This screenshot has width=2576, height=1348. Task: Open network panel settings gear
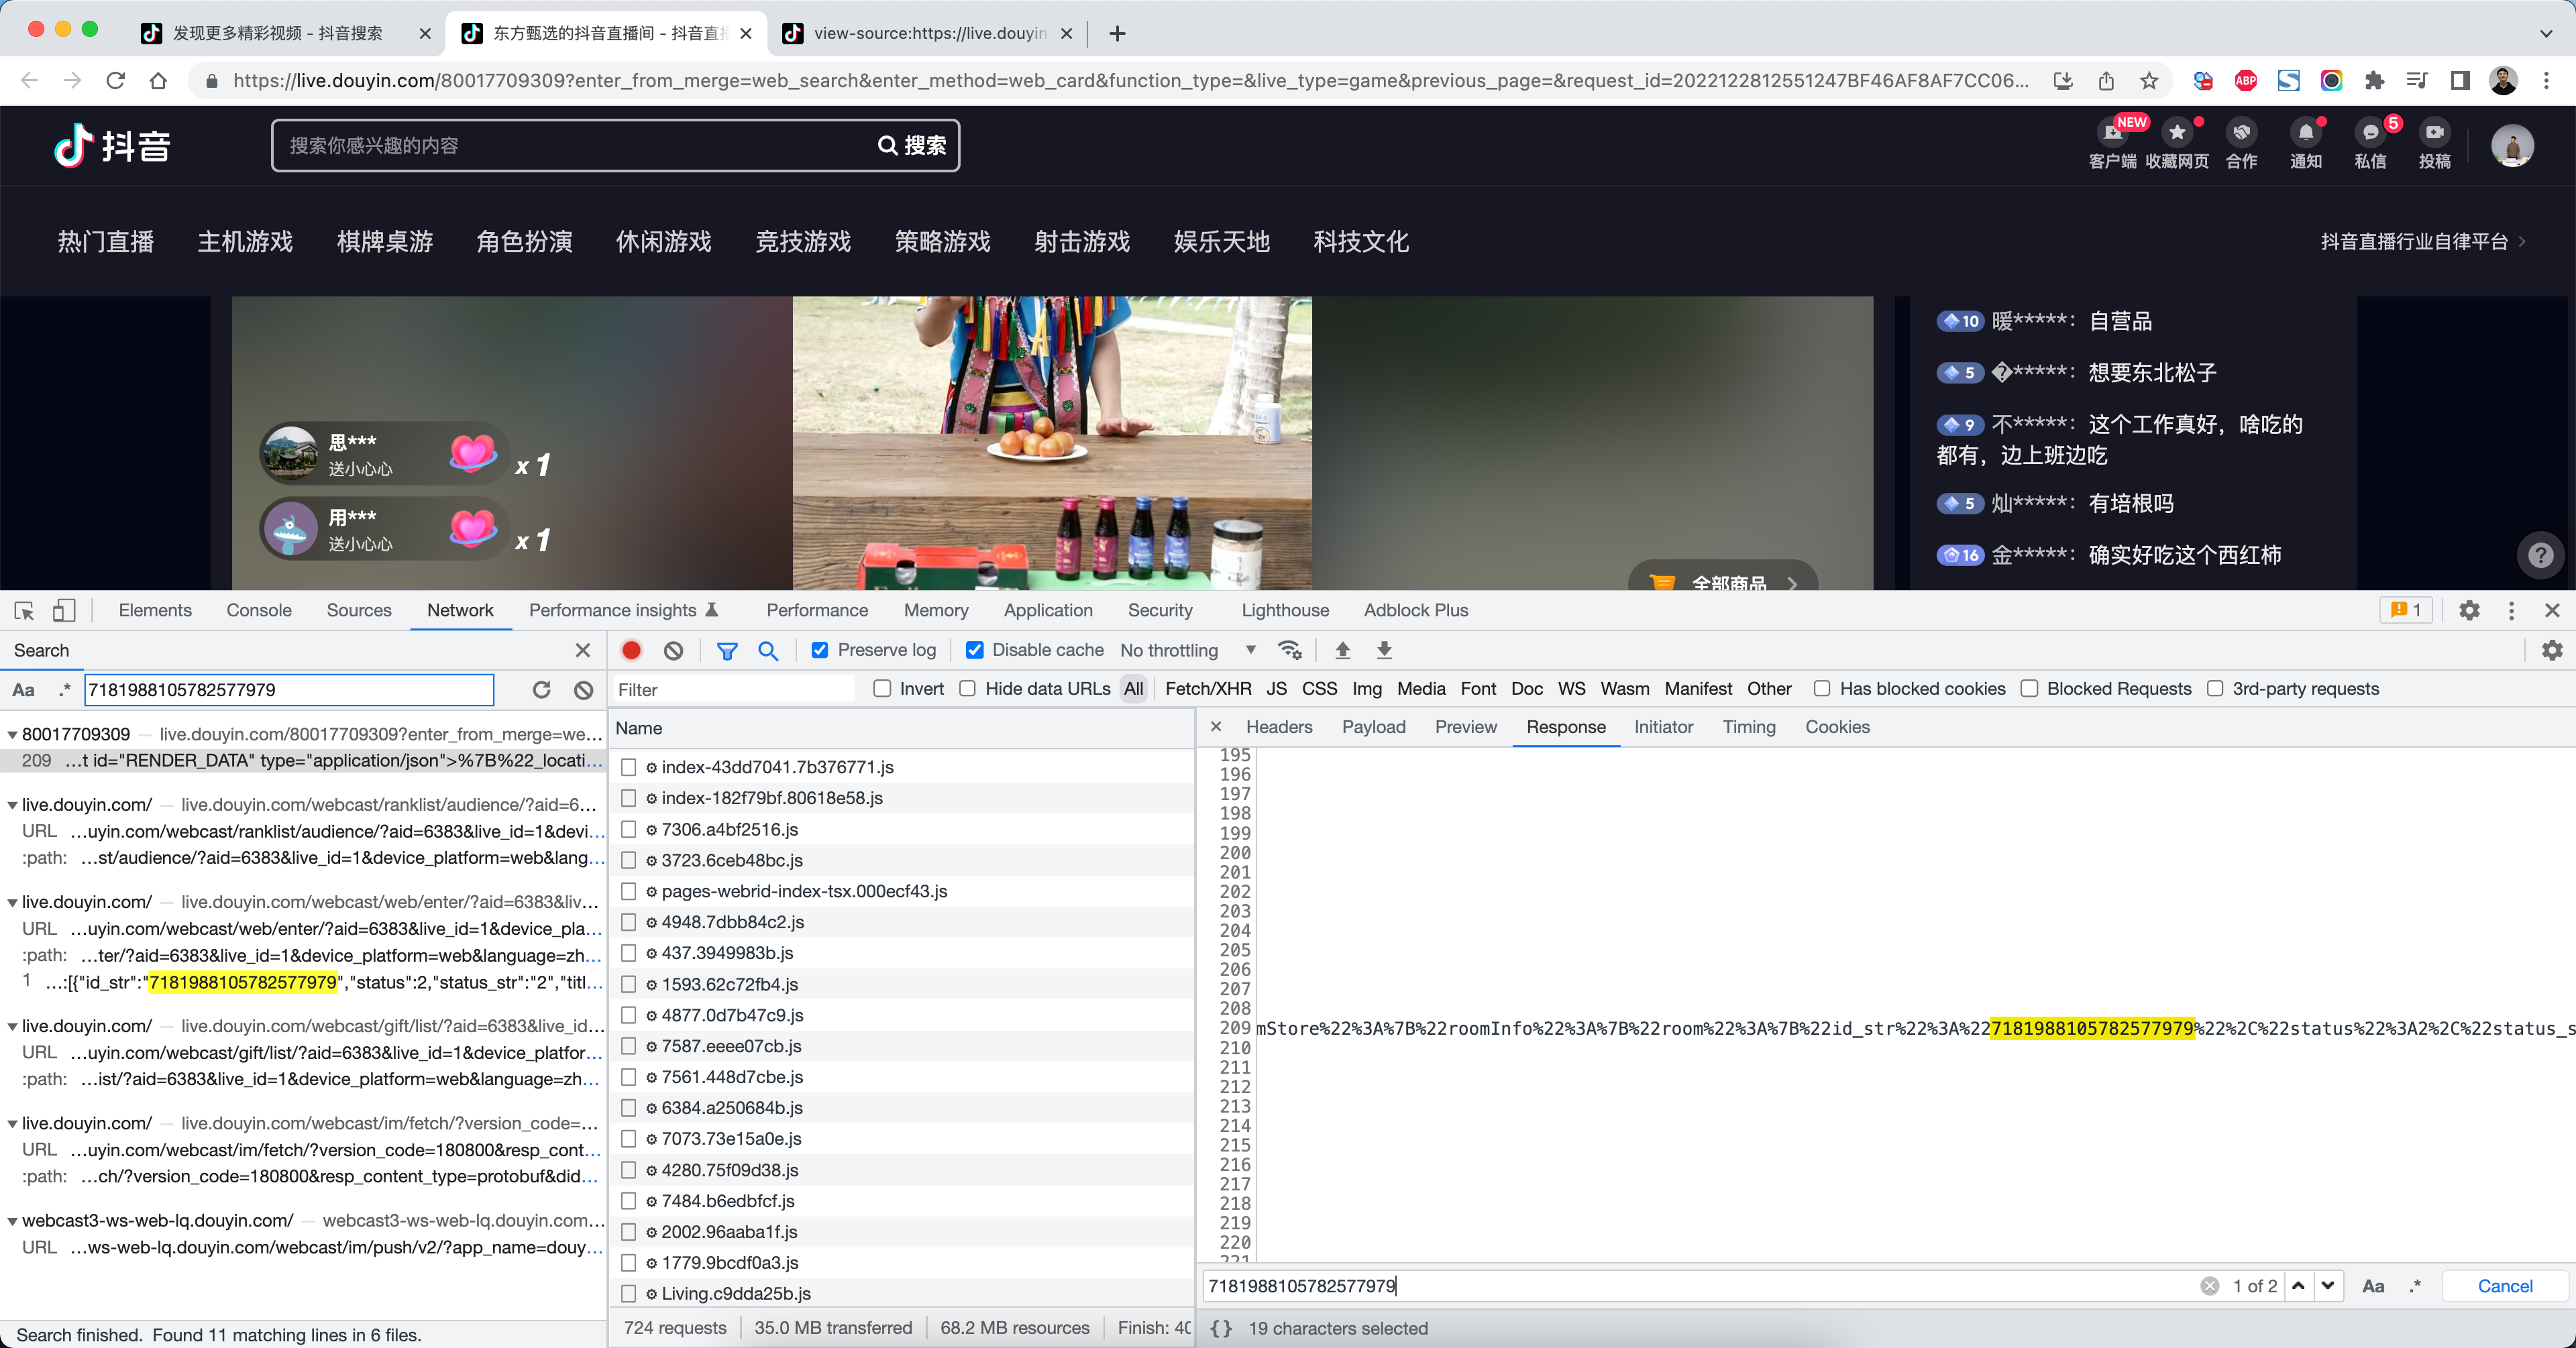pos(2552,650)
